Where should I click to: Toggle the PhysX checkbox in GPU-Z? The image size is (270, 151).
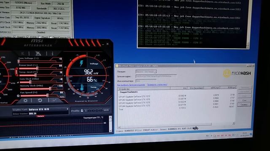pyautogui.click(x=39, y=37)
